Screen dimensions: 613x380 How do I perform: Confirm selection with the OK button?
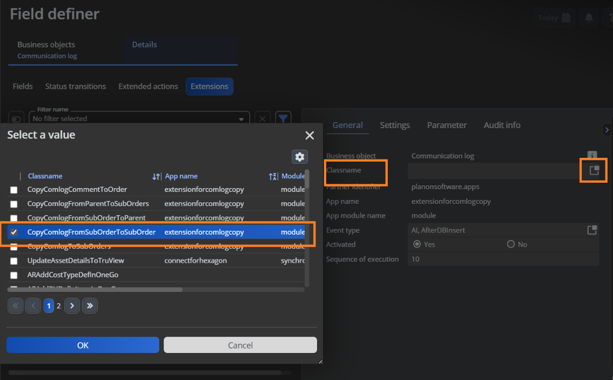83,345
